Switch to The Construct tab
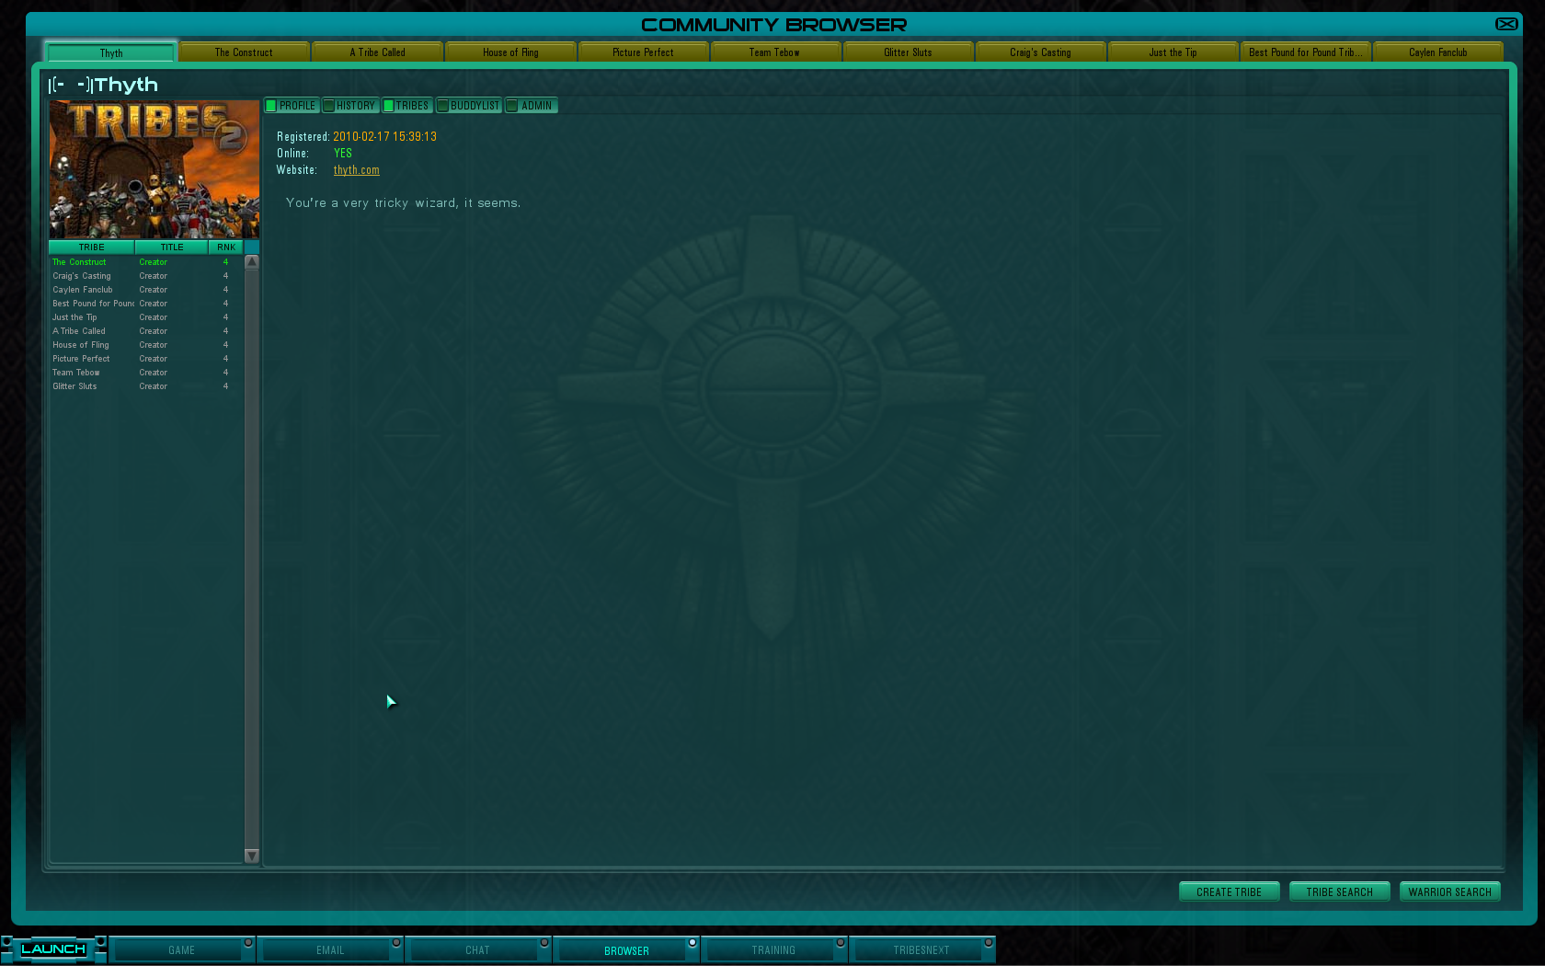The height and width of the screenshot is (966, 1545). [x=244, y=52]
